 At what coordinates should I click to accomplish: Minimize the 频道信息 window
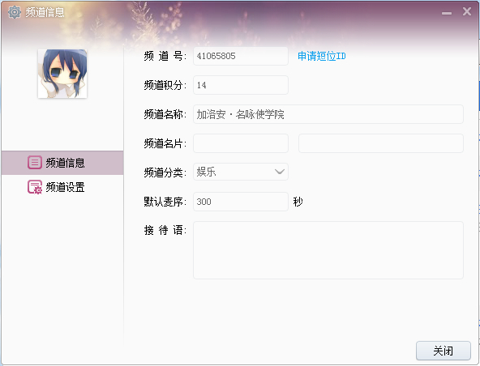[x=447, y=13]
